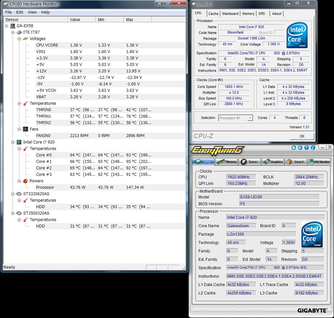Open the Processor #1 selection dropdown
The width and height of the screenshot is (334, 318).
pos(250,118)
